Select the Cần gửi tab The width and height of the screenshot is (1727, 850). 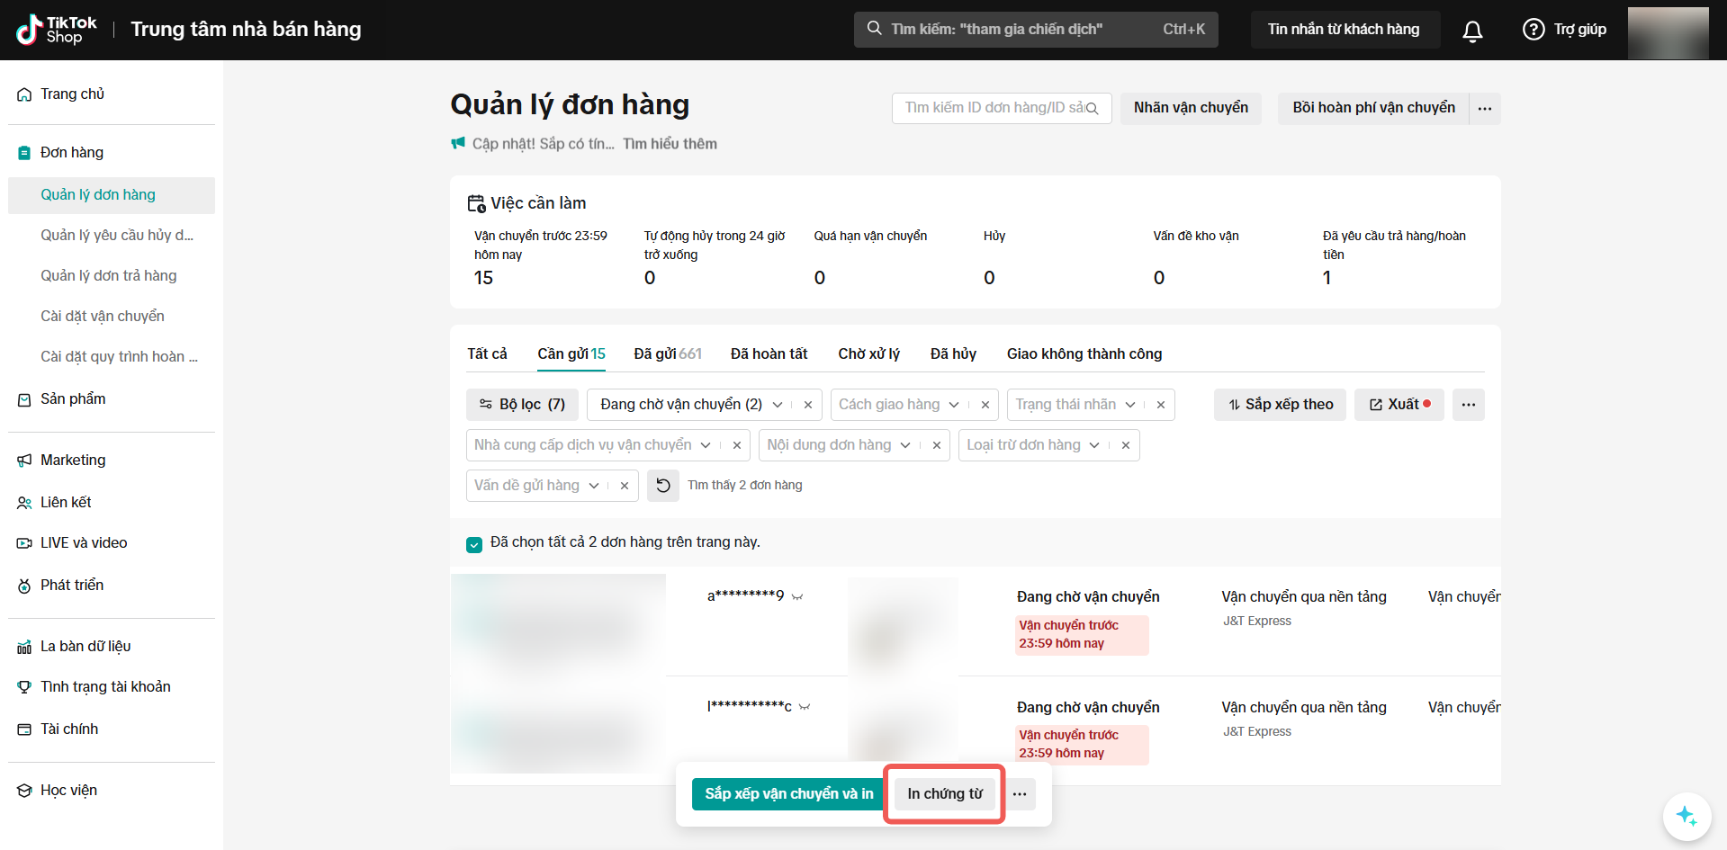pyautogui.click(x=571, y=354)
